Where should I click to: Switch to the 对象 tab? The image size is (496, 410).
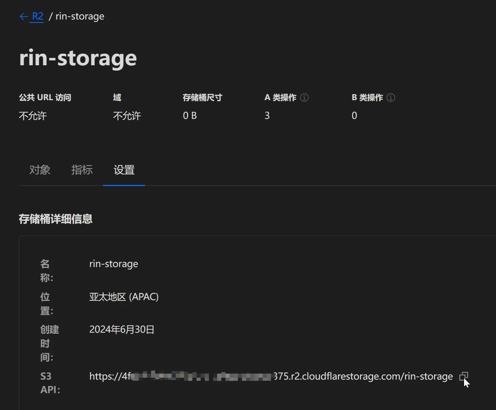pyautogui.click(x=40, y=170)
